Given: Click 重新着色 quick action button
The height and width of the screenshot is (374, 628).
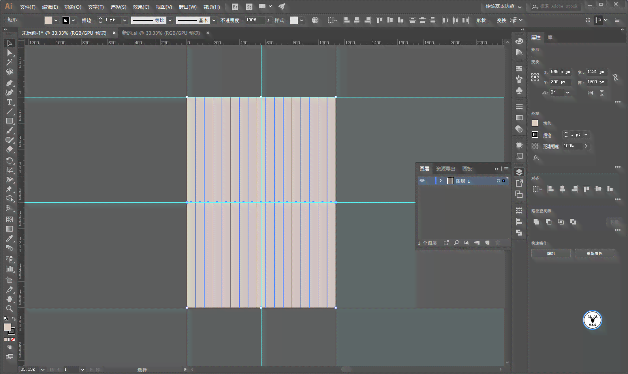Looking at the screenshot, I should 594,253.
